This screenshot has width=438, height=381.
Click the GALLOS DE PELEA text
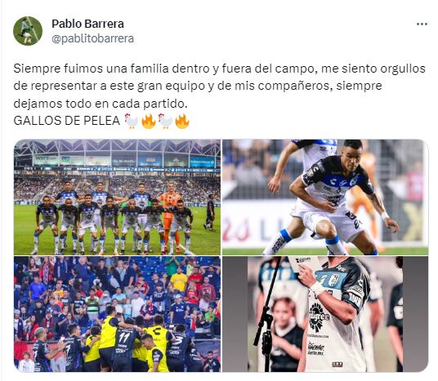pyautogui.click(x=67, y=121)
